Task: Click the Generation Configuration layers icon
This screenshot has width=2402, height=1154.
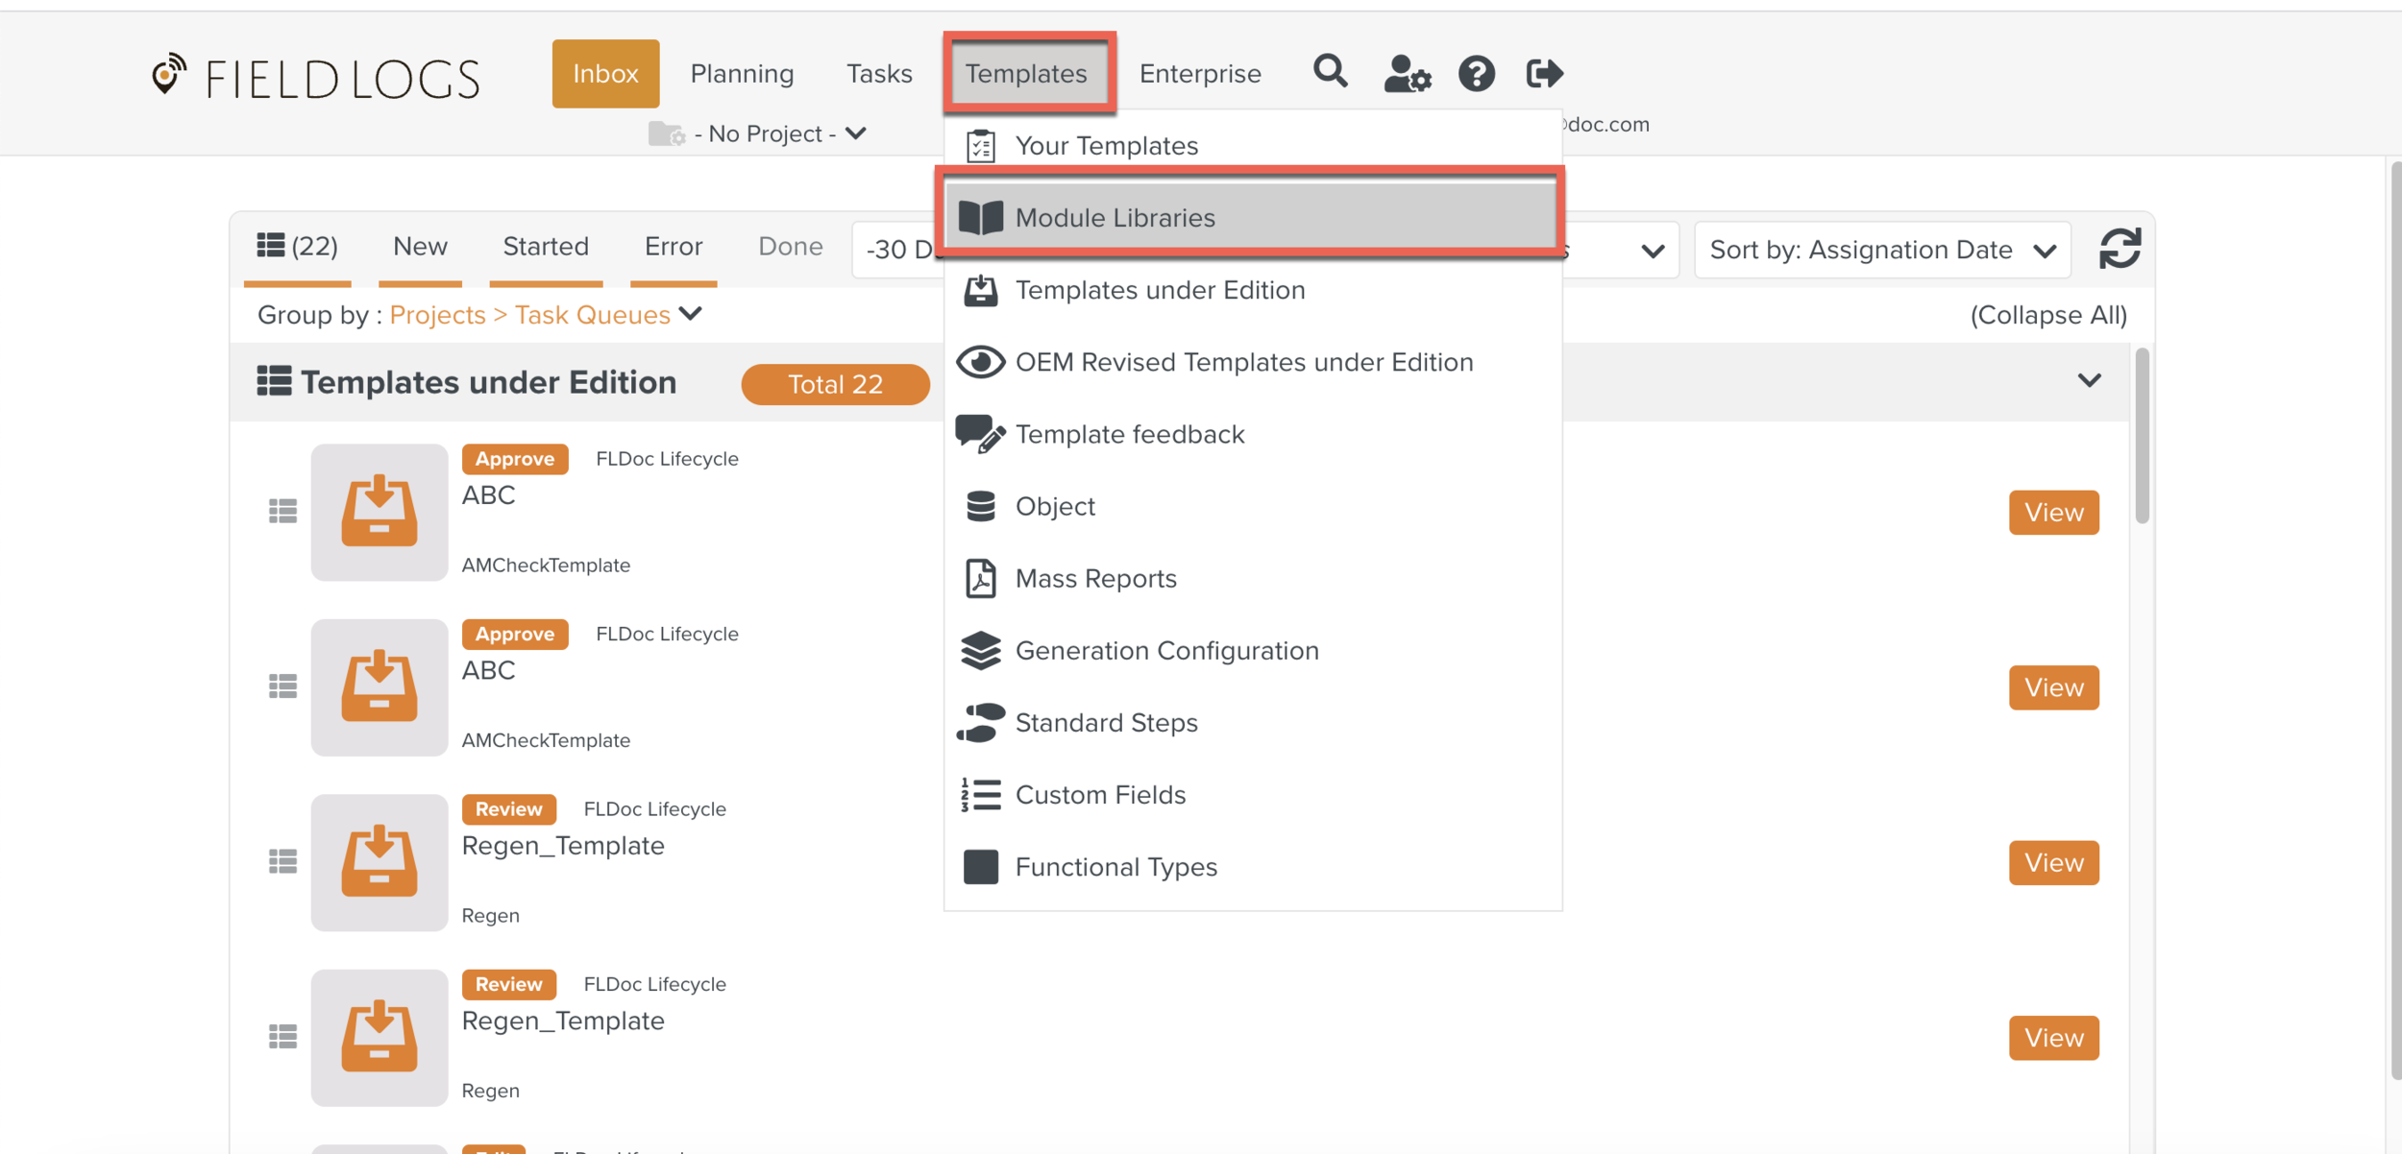Action: (980, 650)
